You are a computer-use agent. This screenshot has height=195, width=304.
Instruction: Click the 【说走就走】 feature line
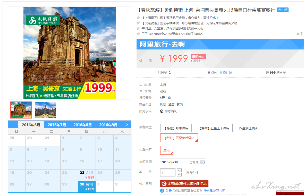[x=191, y=23]
